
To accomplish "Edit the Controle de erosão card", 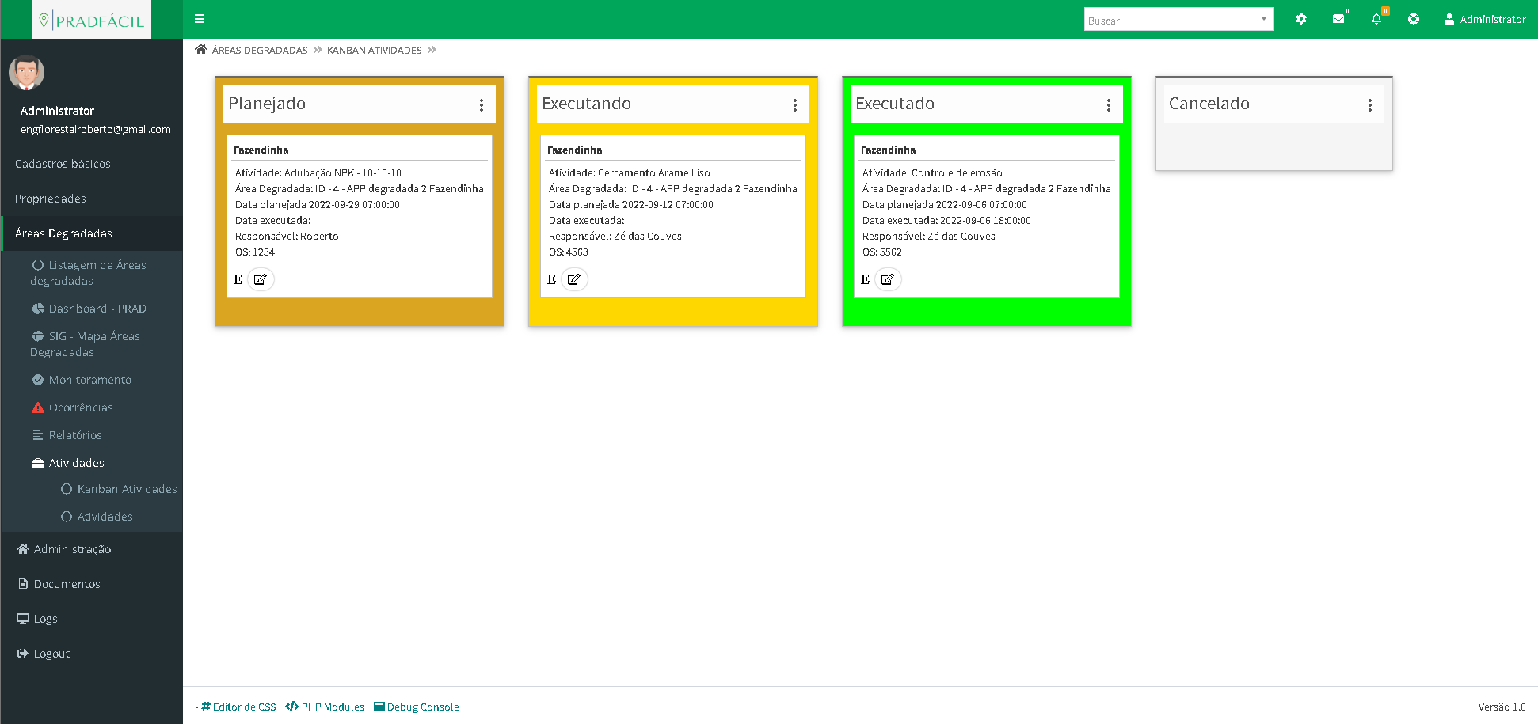I will click(888, 279).
